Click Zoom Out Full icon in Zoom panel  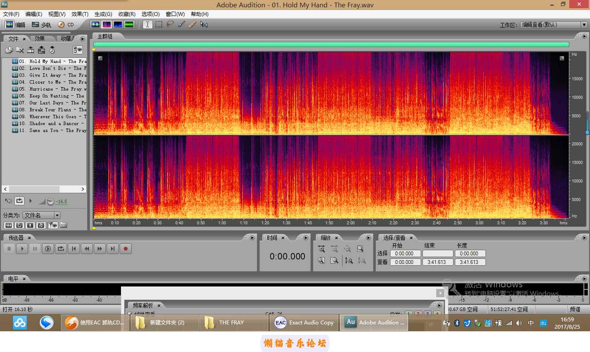coord(347,248)
